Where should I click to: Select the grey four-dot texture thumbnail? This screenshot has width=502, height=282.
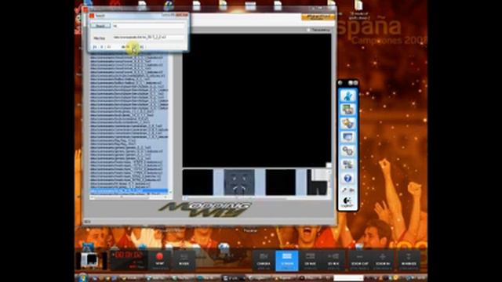(x=239, y=182)
